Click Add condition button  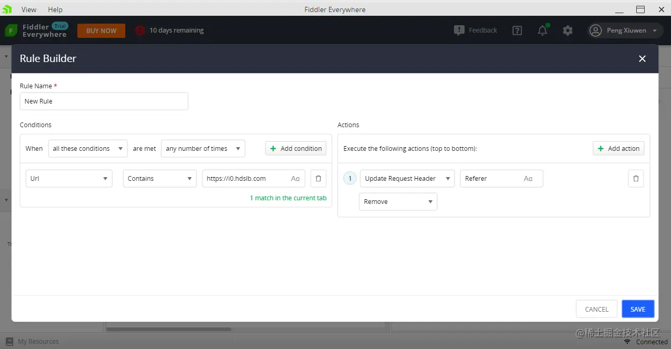point(295,149)
